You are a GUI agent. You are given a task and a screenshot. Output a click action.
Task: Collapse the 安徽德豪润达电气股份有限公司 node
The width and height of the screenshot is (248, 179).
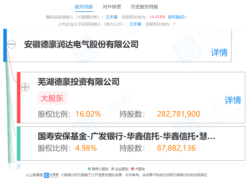click(11, 45)
